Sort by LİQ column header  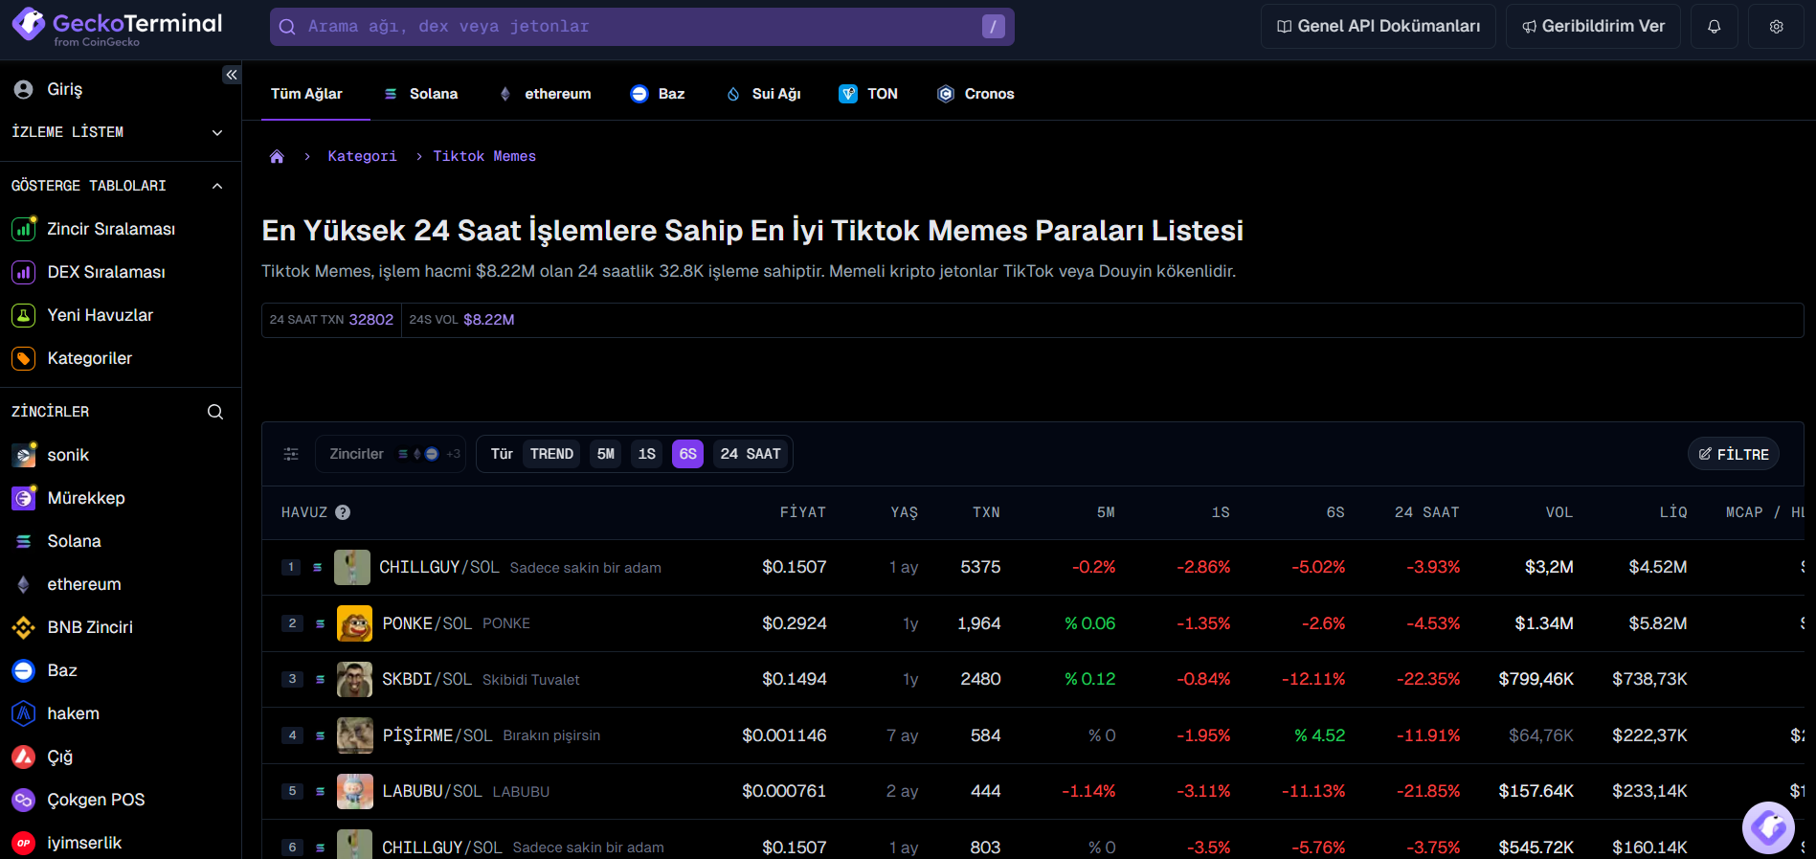tap(1673, 512)
